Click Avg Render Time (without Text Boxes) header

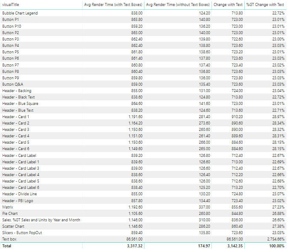coord(178,5)
